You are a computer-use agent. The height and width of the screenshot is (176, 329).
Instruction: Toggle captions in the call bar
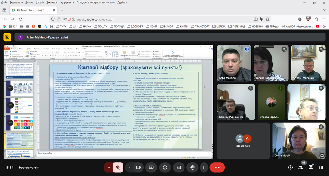click(179, 167)
